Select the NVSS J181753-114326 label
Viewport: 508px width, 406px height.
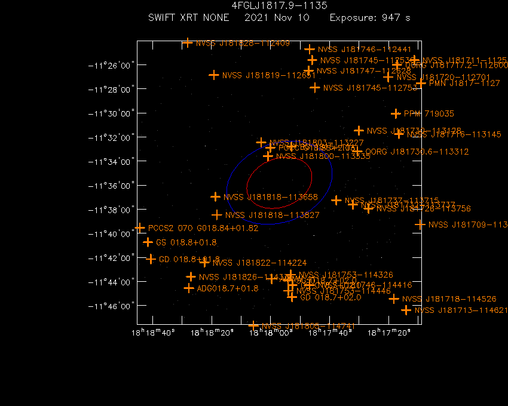pos(345,275)
